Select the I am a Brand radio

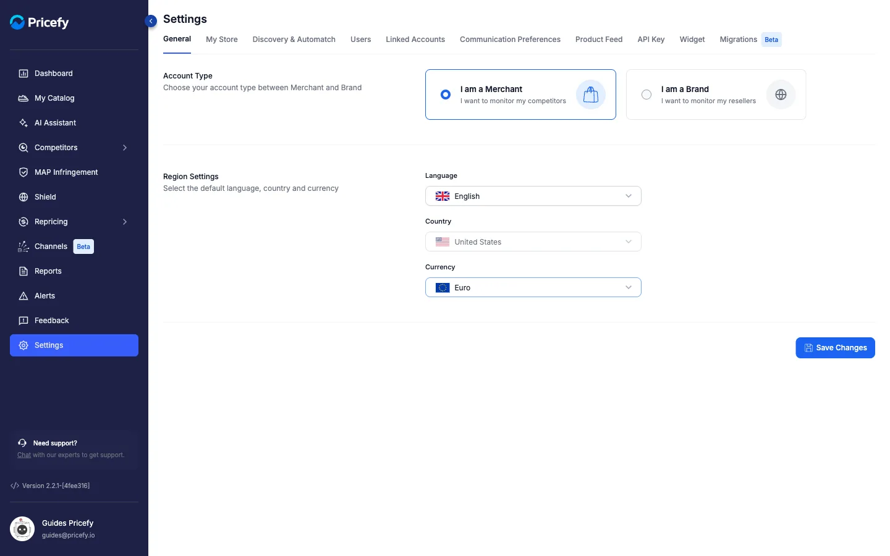pos(646,95)
